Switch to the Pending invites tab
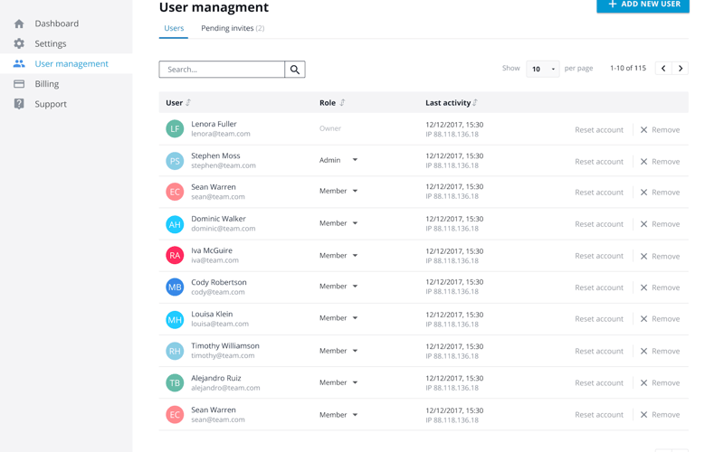The image size is (724, 452). click(233, 28)
